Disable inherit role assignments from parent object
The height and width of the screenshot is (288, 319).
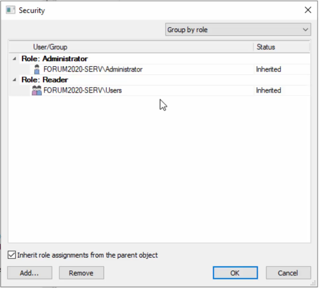[11, 255]
